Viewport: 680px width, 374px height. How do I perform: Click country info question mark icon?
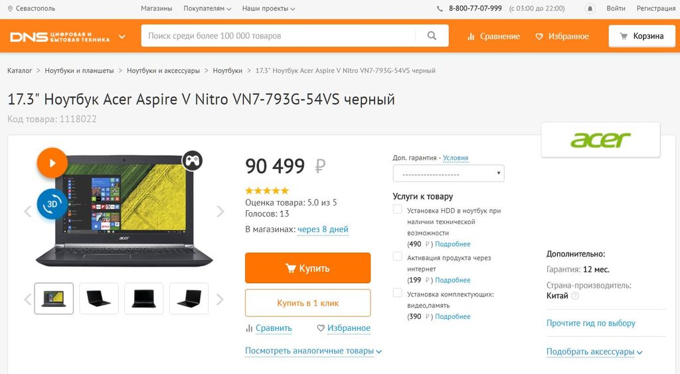click(x=575, y=296)
